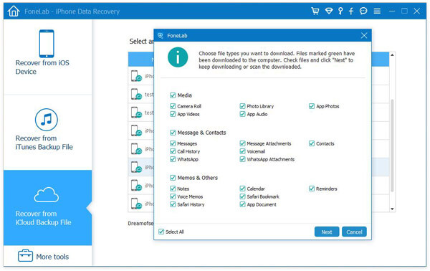
Task: Uncheck the Camera Roll checkbox
Action: [x=173, y=106]
